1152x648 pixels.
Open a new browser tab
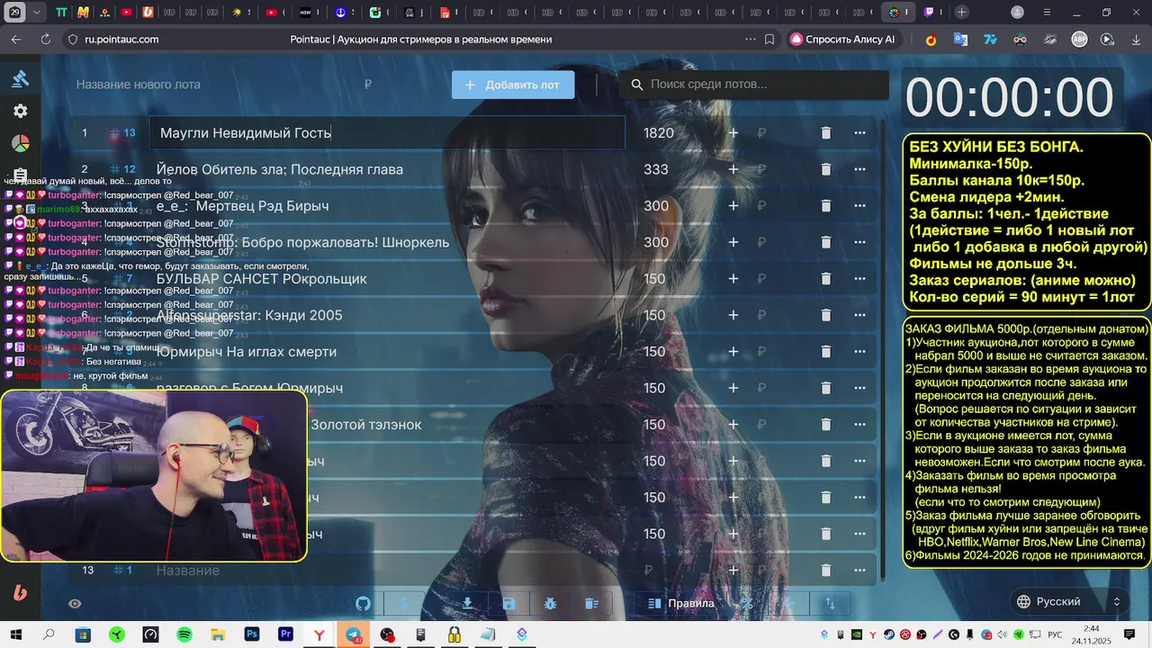(x=962, y=13)
